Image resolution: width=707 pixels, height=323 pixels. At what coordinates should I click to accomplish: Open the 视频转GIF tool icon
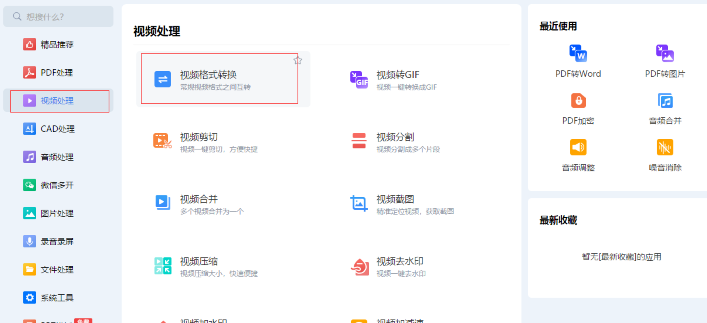tap(359, 79)
